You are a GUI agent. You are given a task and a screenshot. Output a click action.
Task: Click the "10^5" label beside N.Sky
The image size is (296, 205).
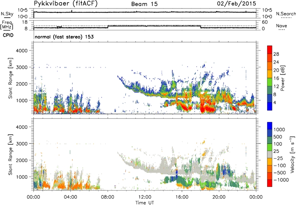point(23,10)
